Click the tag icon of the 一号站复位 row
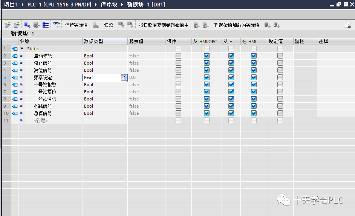This screenshot has height=216, width=355. coord(15,92)
